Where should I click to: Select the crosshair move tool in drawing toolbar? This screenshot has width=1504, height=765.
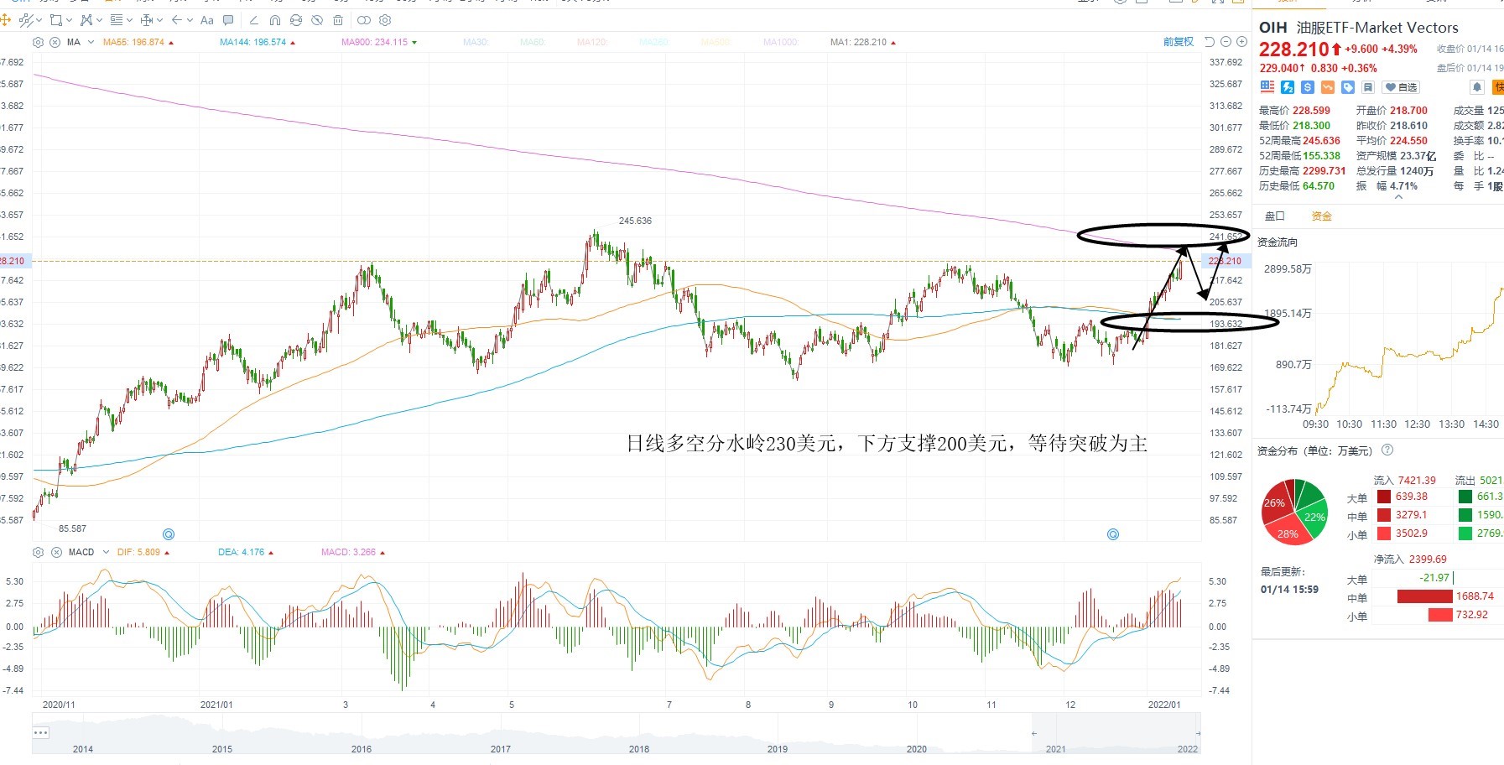click(5, 20)
